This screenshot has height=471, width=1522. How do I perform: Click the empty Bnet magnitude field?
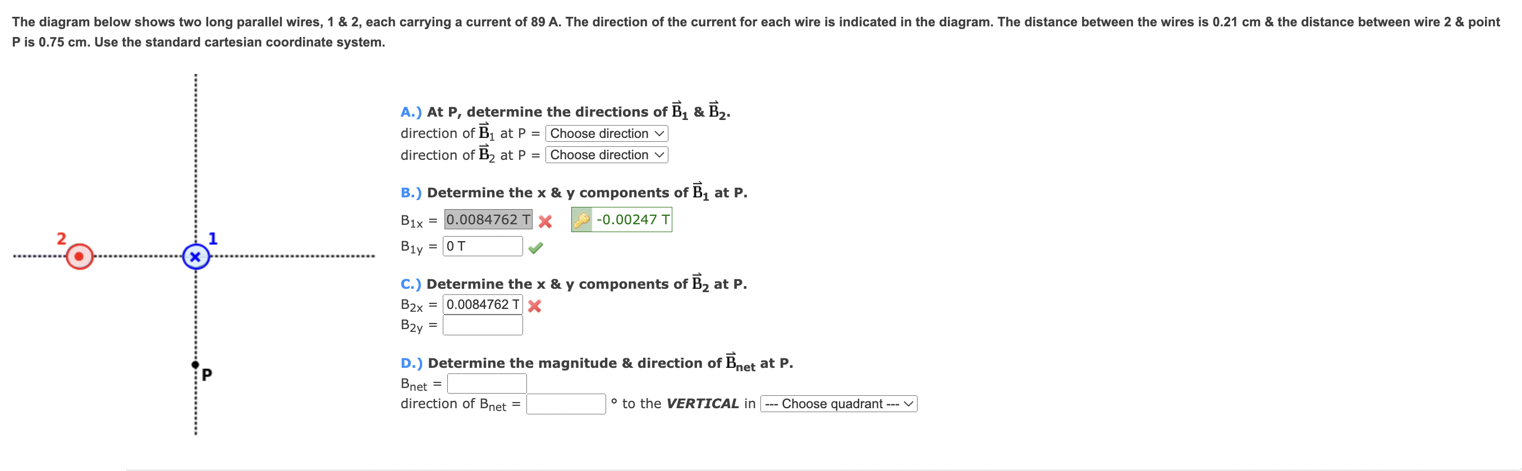pos(486,383)
